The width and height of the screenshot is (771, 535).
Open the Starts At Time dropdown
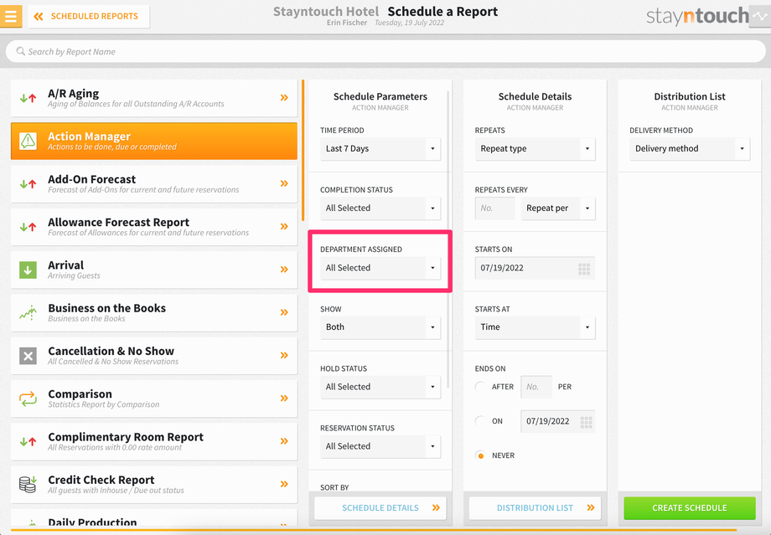535,327
